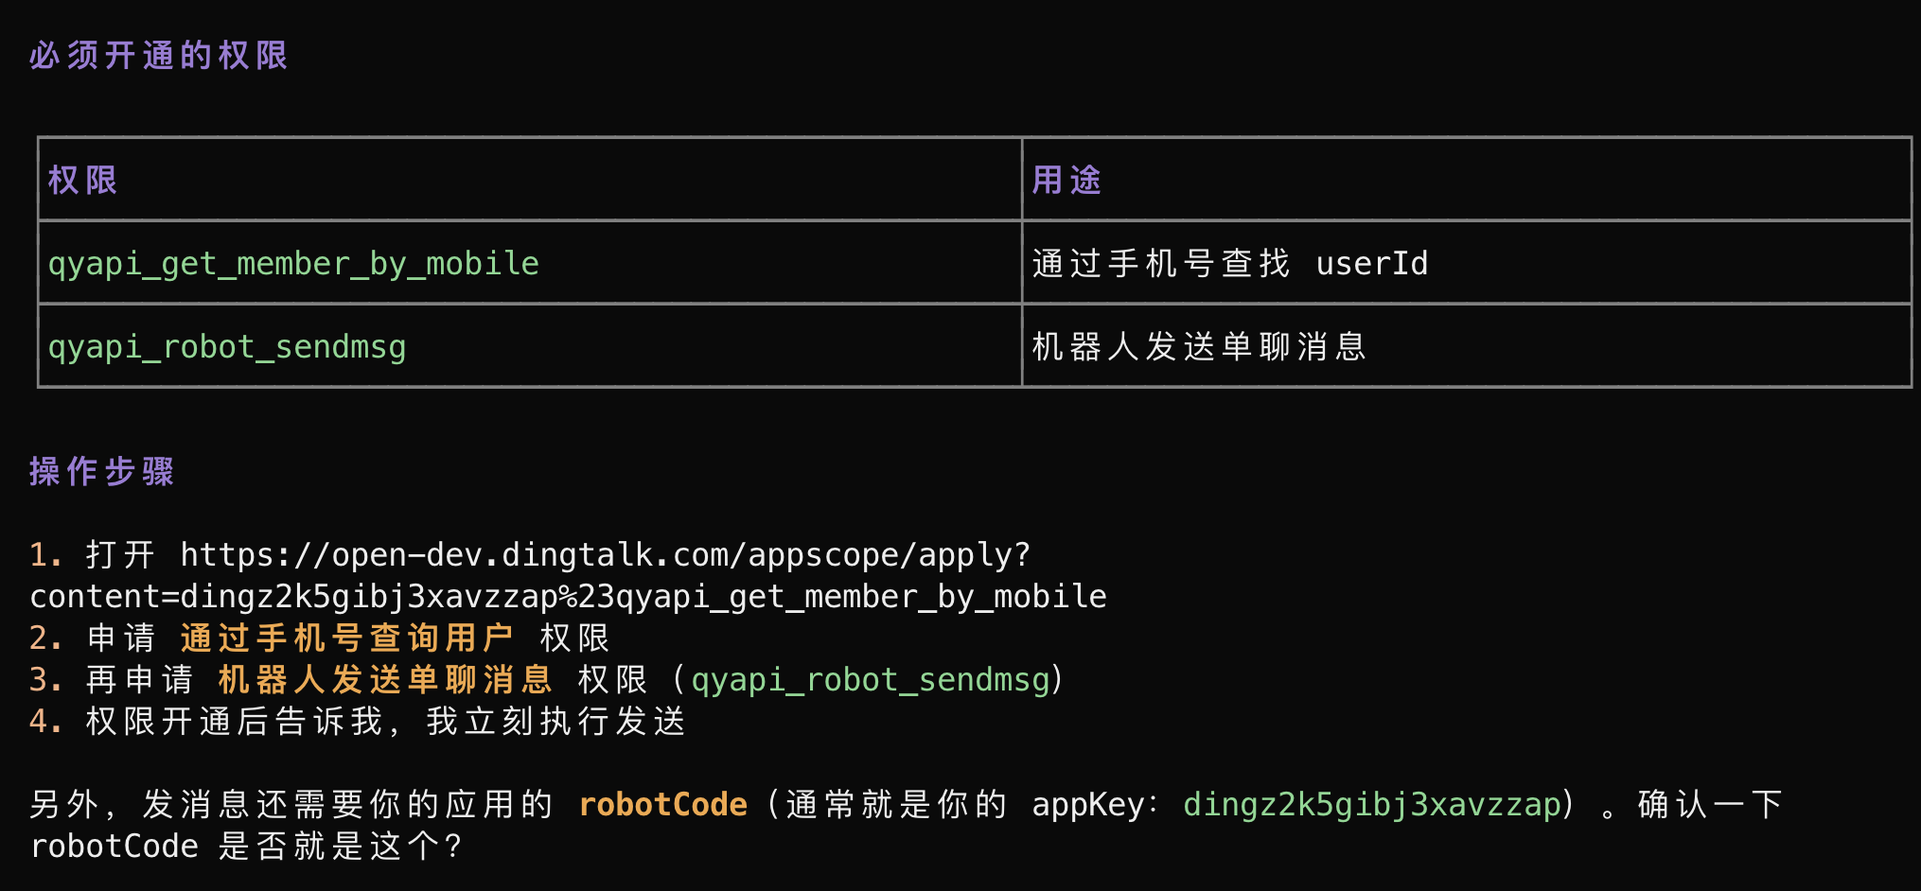Screen dimensions: 1921x891
Task: Click the 机器人发送单聊消息 cell in the table
Action: 1199,347
